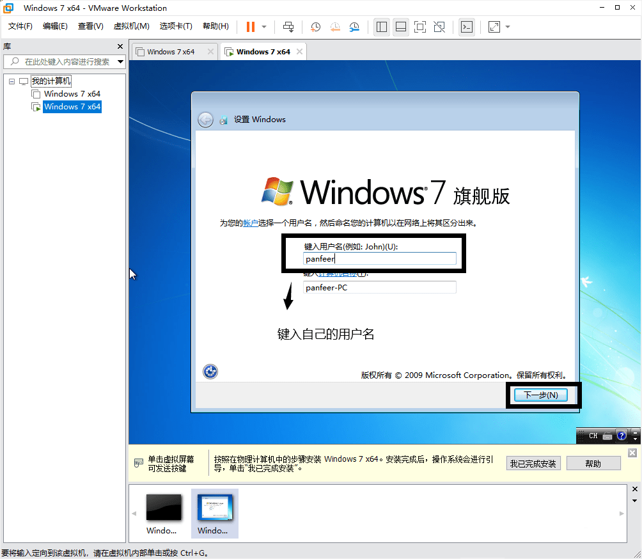Click the username field containing panfeer

pos(380,259)
